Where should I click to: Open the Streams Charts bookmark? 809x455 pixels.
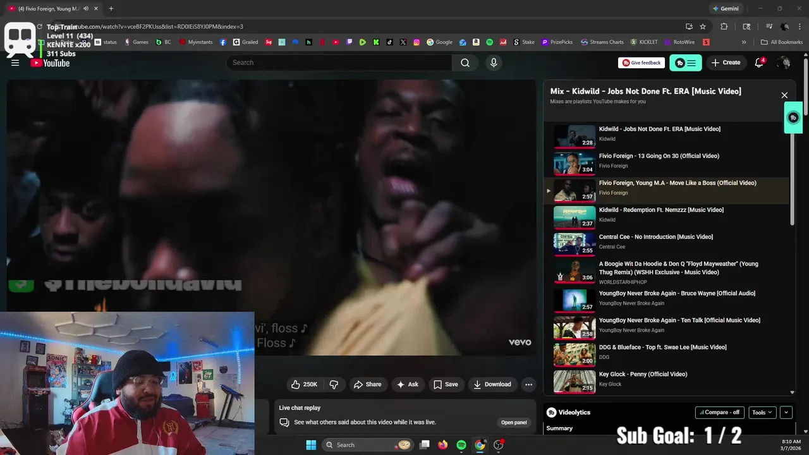point(602,42)
